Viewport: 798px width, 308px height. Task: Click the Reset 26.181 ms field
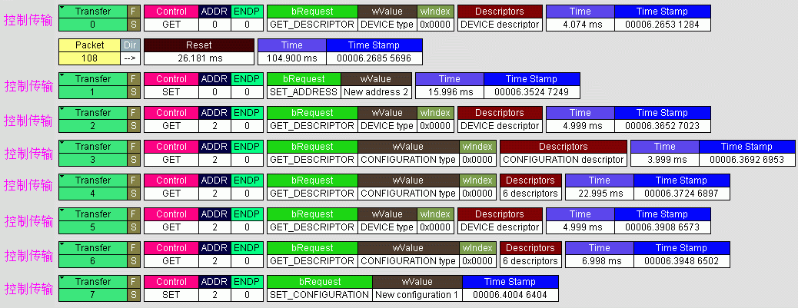point(198,58)
